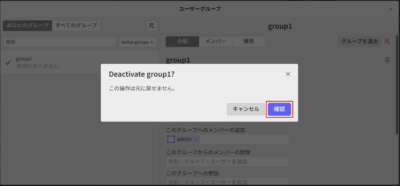Click the create user group icon

[x=151, y=26]
